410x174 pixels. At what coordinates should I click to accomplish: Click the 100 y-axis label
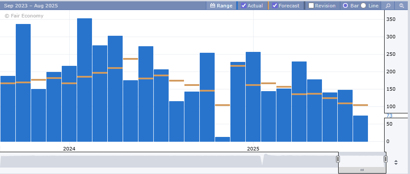coord(391,106)
